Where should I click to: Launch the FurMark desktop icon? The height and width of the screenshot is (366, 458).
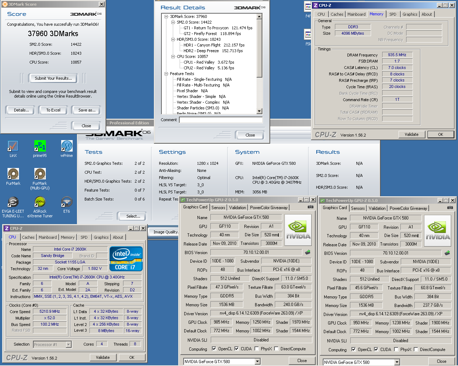click(x=13, y=177)
